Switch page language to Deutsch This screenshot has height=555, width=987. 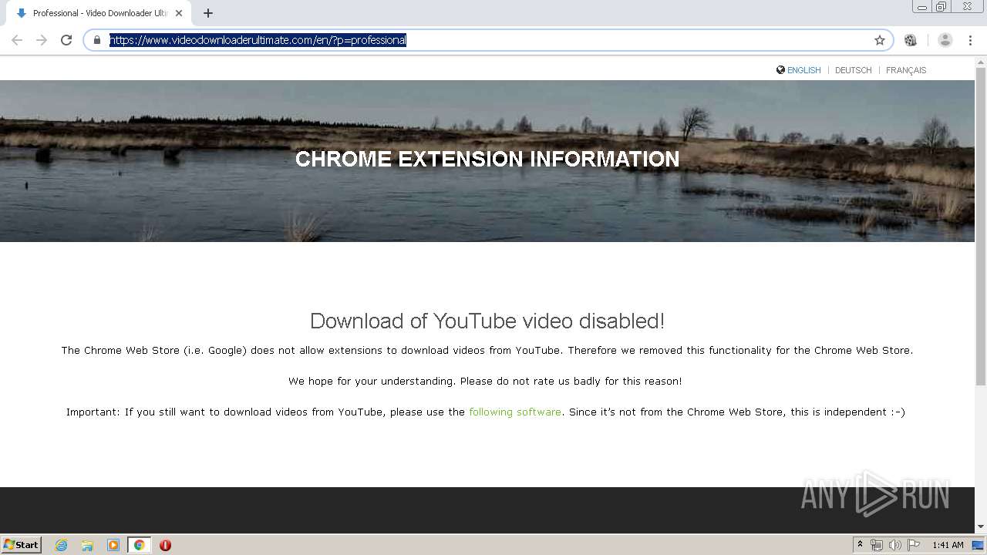(854, 70)
